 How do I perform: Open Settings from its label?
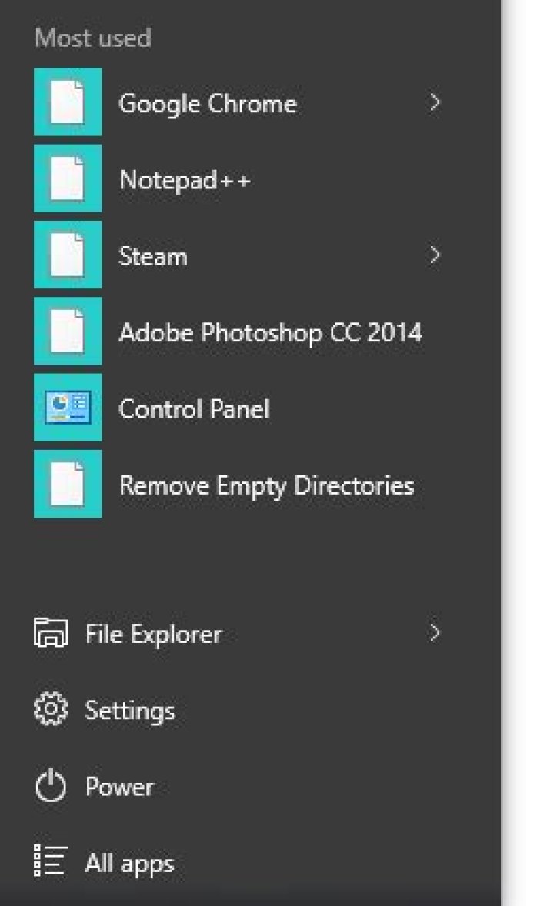click(130, 711)
